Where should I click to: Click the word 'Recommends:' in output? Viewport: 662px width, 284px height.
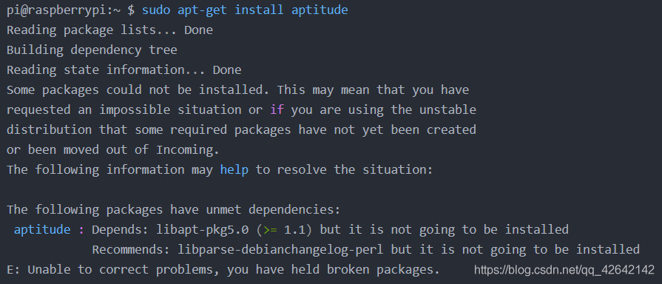131,249
